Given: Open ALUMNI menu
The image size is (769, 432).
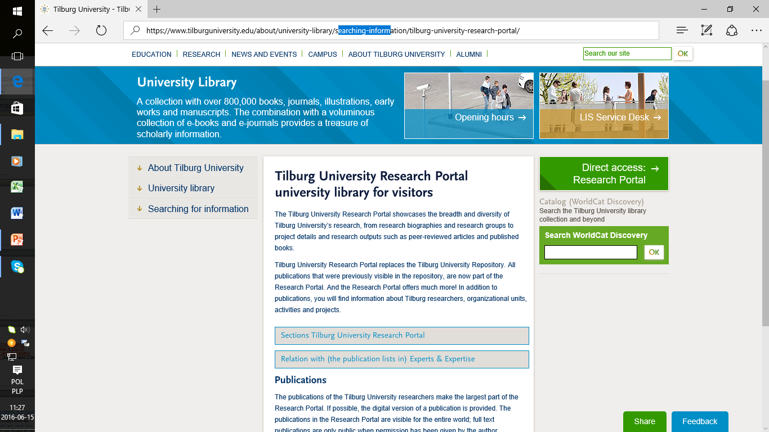Looking at the screenshot, I should pyautogui.click(x=469, y=54).
